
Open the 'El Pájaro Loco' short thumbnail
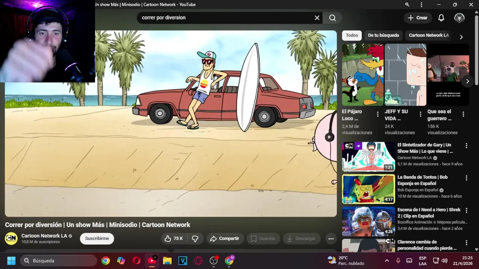[363, 75]
